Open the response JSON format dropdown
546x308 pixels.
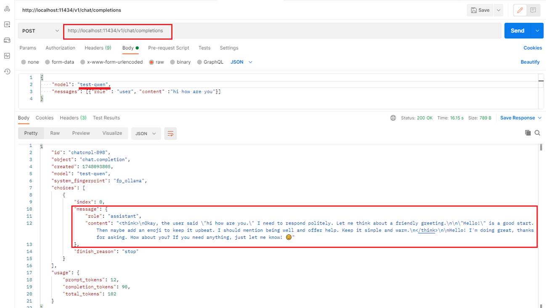(146, 134)
